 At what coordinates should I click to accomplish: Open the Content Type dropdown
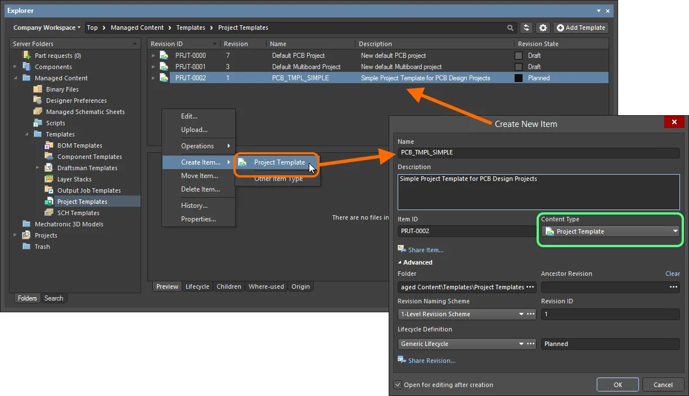pos(676,231)
